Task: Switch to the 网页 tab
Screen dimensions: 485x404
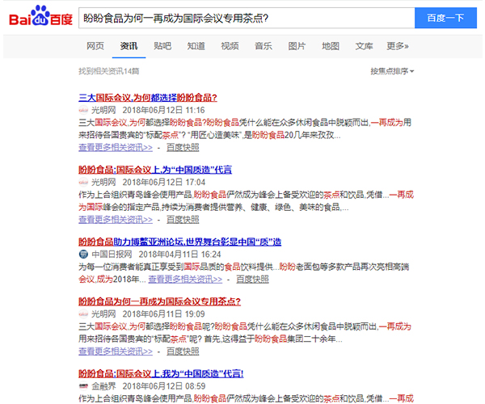Action: [95, 46]
